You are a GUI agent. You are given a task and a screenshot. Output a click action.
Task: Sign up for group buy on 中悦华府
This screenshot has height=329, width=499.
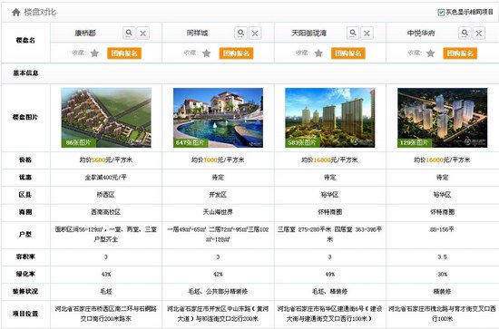460,53
